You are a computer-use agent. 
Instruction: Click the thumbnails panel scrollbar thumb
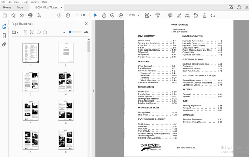(x=89, y=47)
